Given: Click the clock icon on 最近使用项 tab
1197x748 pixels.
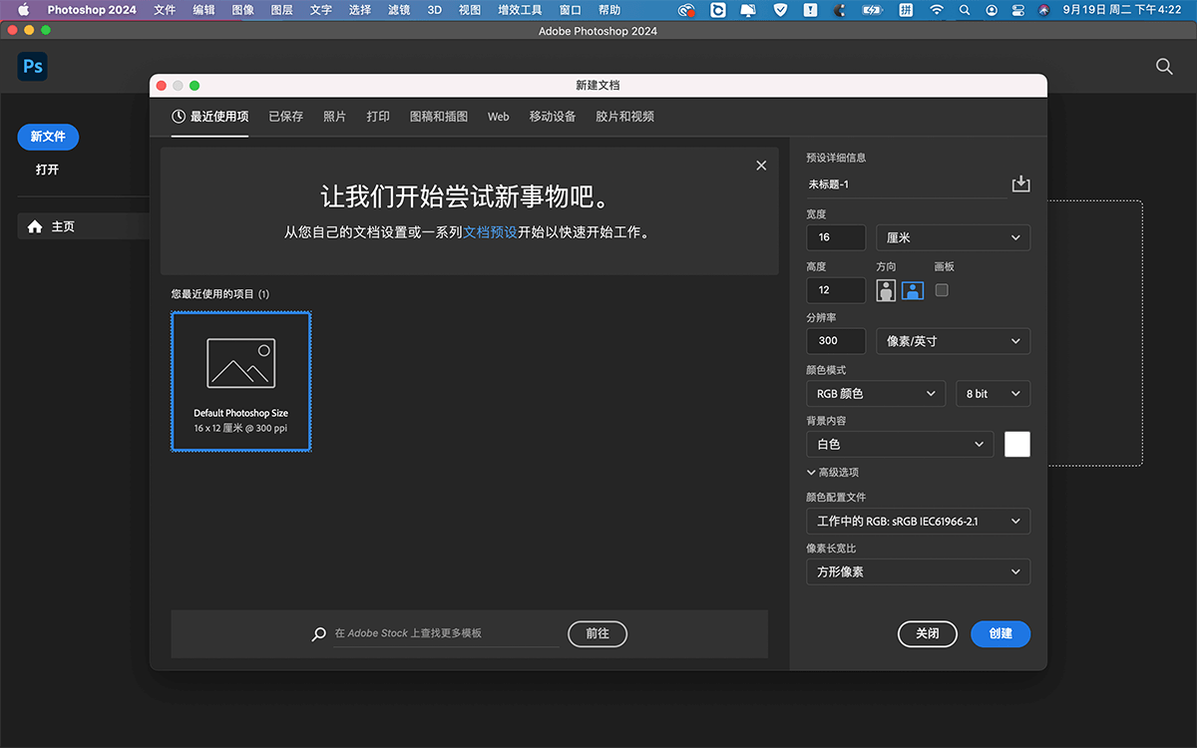Looking at the screenshot, I should 179,117.
